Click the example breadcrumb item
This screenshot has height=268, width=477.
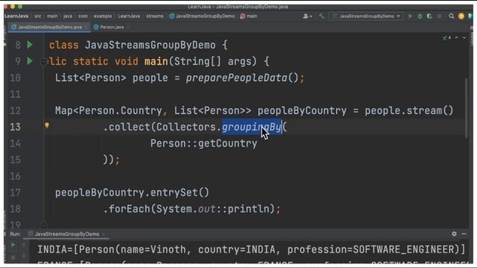coord(103,16)
